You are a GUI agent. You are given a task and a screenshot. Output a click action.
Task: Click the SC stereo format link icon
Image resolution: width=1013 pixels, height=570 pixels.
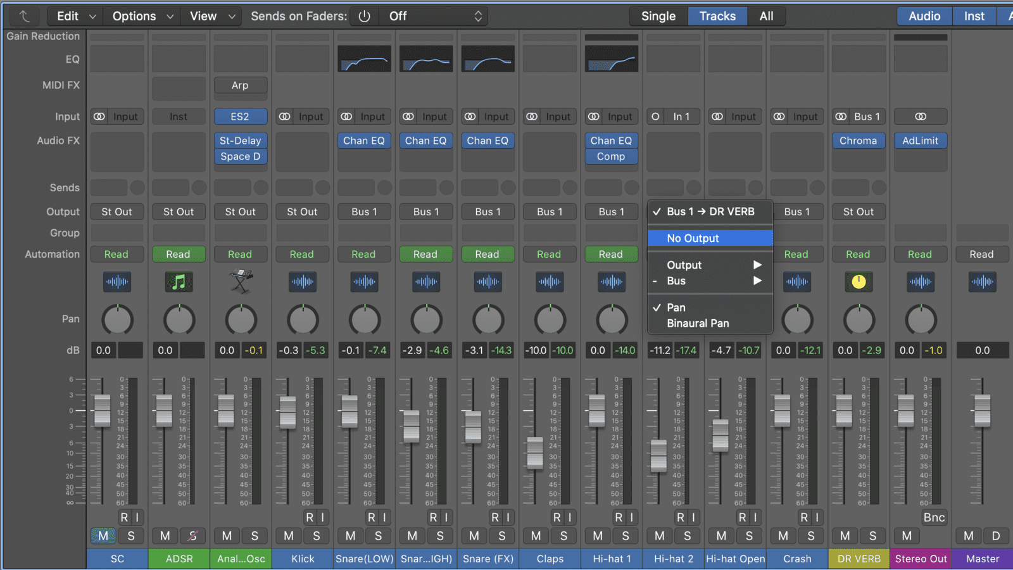(99, 117)
